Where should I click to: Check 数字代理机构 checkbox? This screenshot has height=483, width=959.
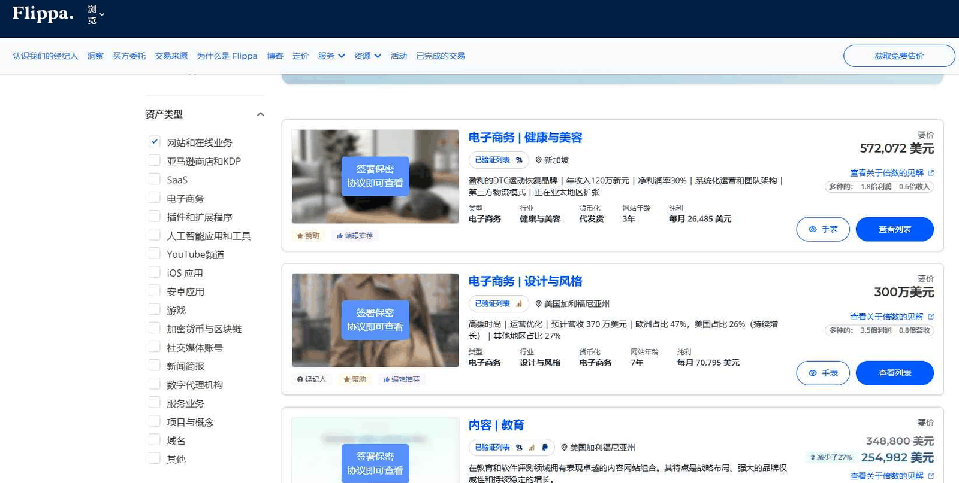154,384
